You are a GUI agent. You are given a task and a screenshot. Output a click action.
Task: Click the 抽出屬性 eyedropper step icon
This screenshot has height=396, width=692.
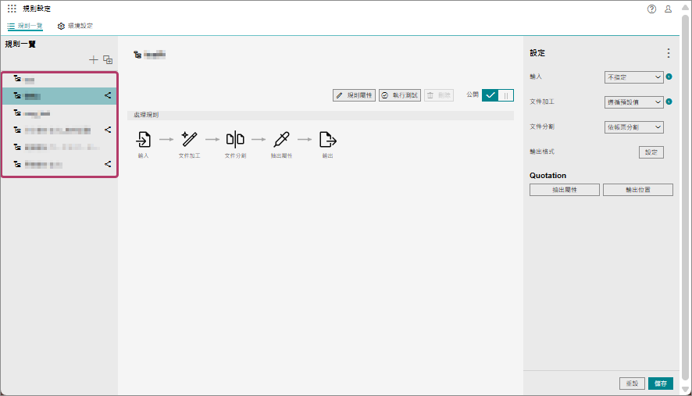pos(281,140)
